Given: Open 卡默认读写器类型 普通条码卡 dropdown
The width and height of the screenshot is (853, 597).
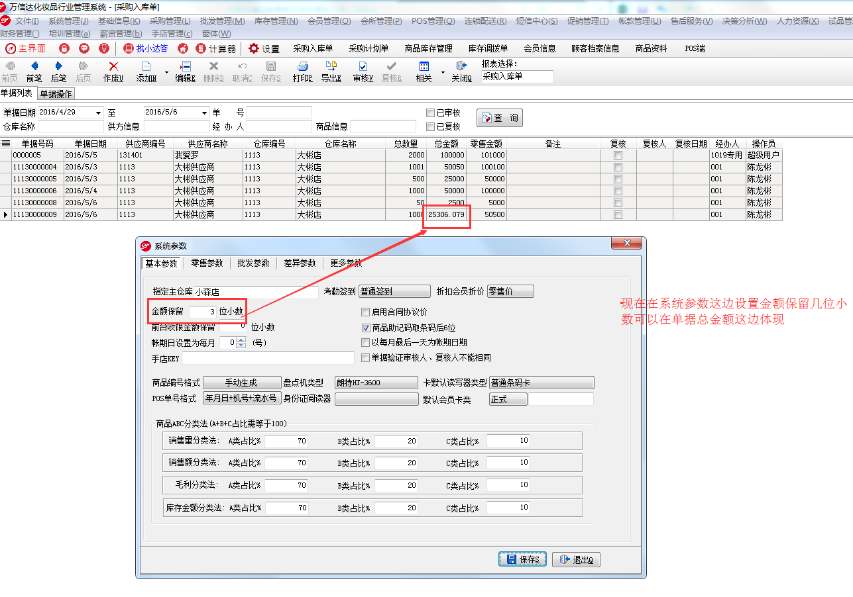Looking at the screenshot, I should click(x=541, y=383).
